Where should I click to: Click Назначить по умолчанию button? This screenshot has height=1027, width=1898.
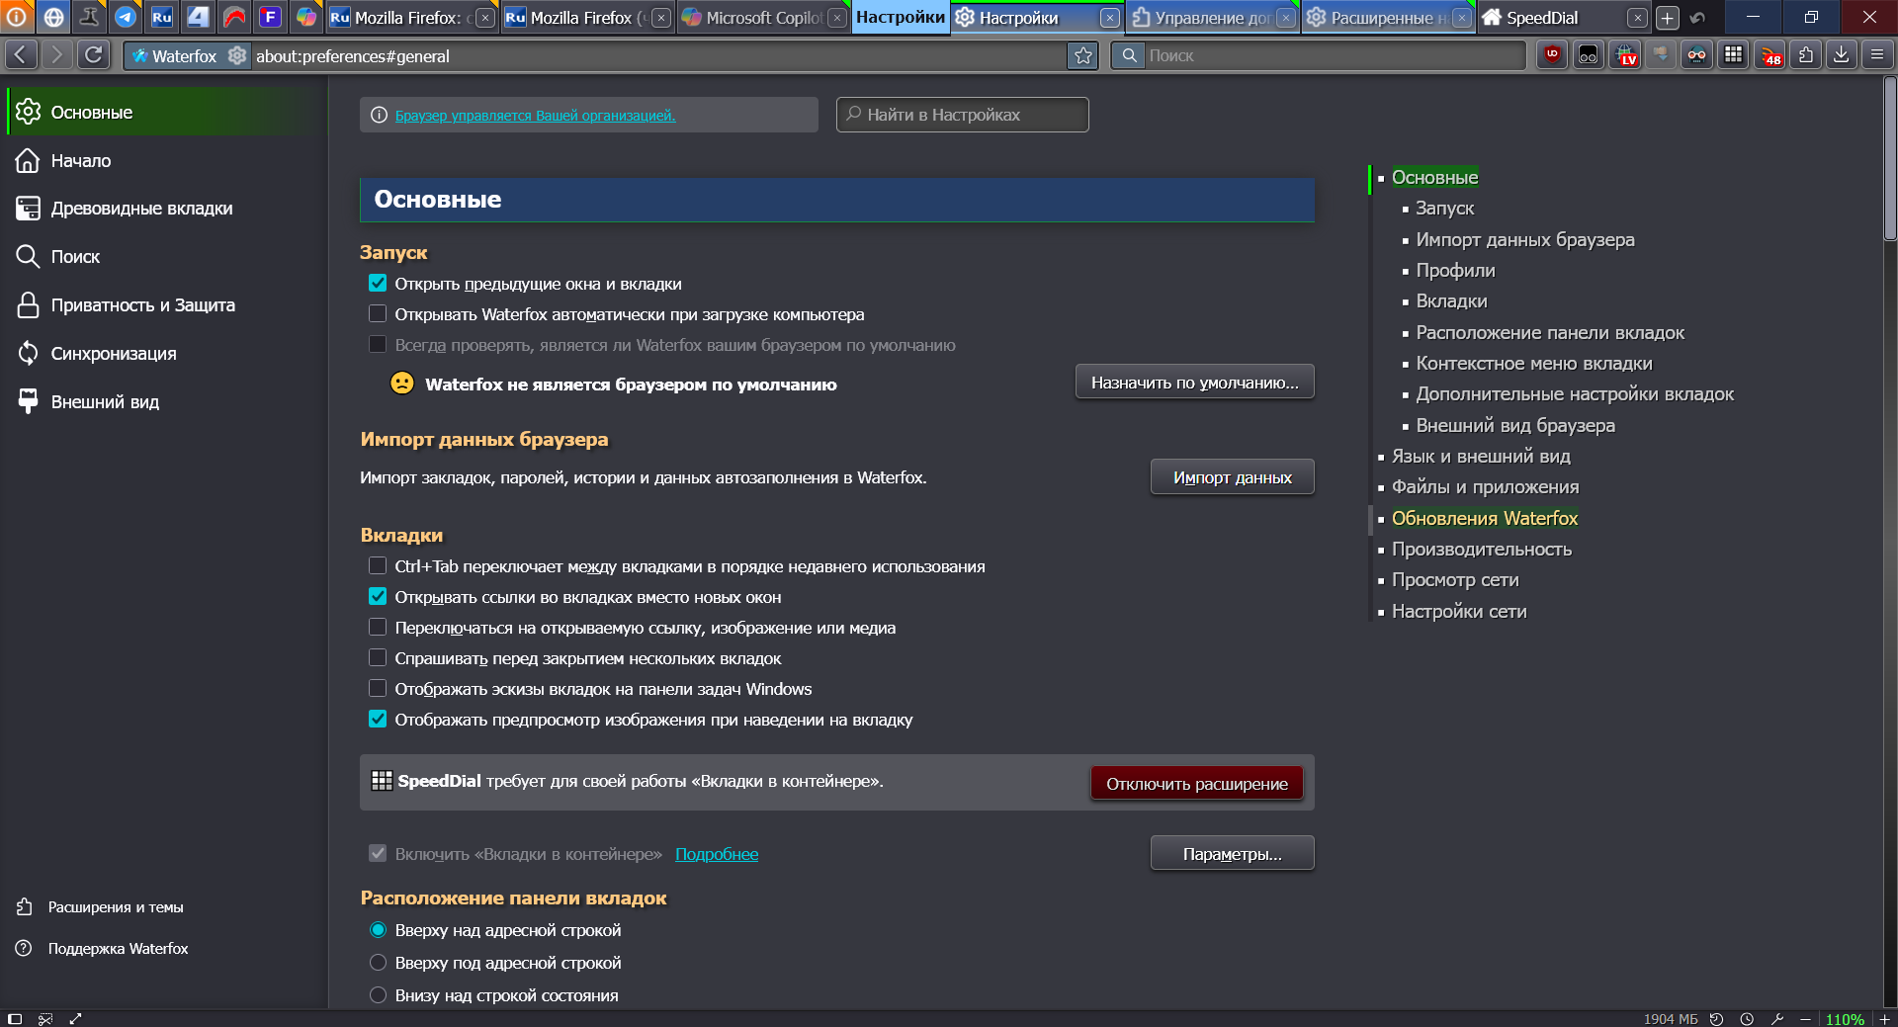pos(1195,383)
